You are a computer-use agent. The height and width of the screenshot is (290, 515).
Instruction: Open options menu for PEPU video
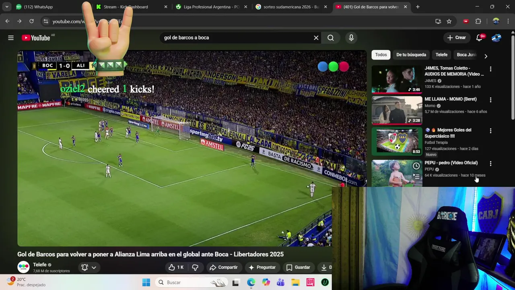click(490, 164)
